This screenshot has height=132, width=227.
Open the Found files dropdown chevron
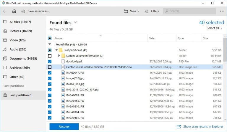click(75, 22)
